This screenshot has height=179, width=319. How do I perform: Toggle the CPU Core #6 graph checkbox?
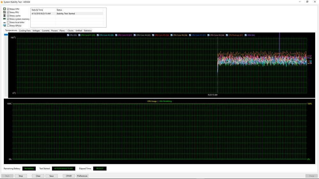click(171, 35)
